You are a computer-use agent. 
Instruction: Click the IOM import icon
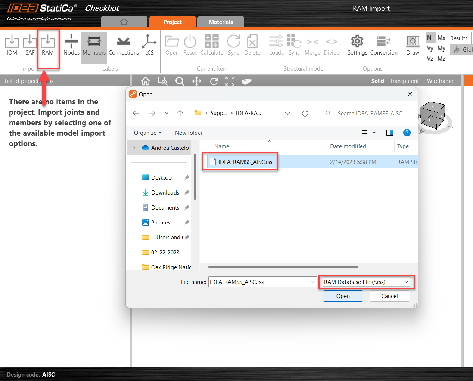[x=12, y=42]
